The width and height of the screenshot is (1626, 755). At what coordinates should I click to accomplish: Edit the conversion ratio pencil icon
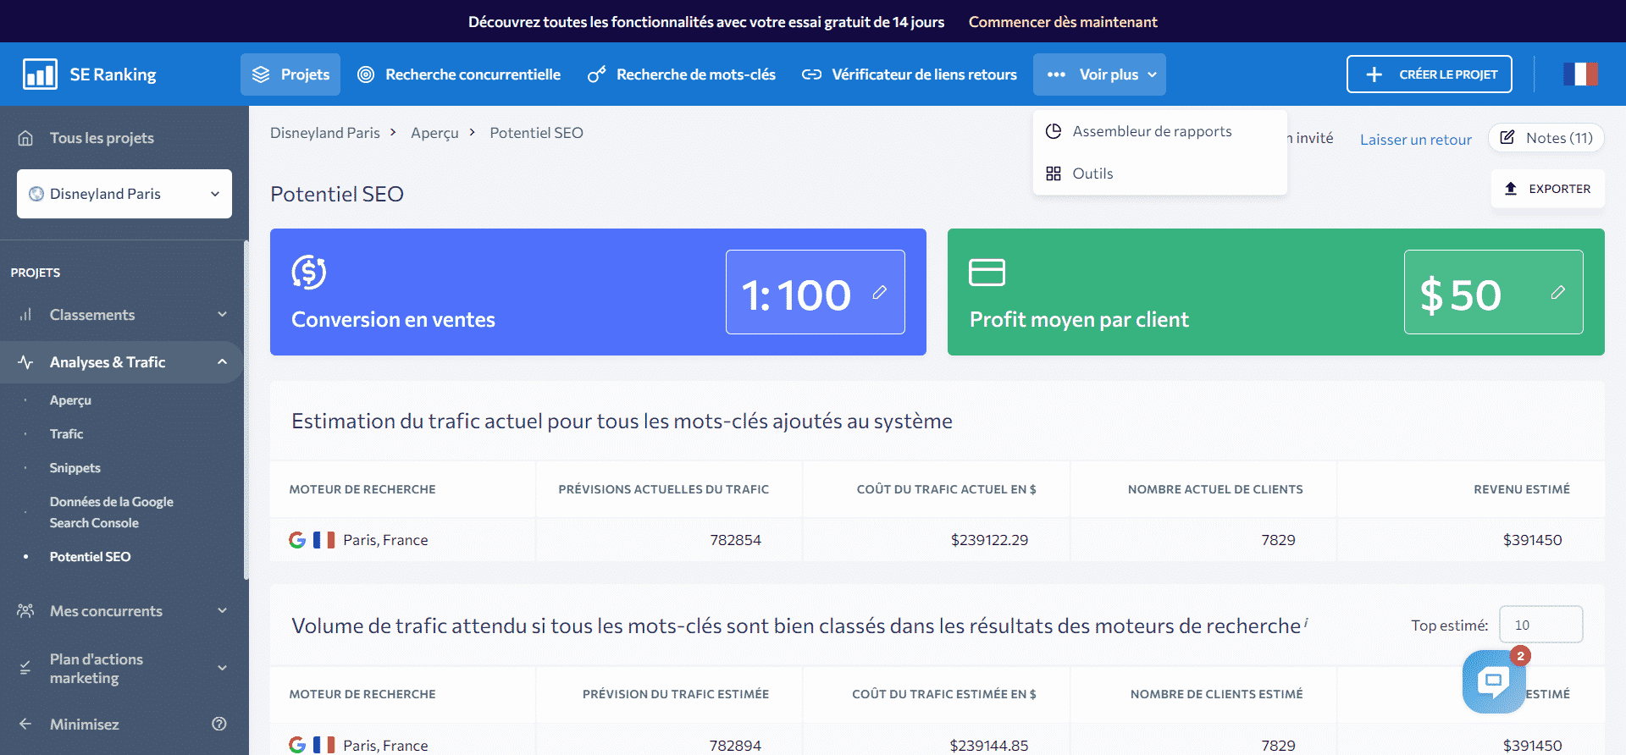[x=880, y=292]
